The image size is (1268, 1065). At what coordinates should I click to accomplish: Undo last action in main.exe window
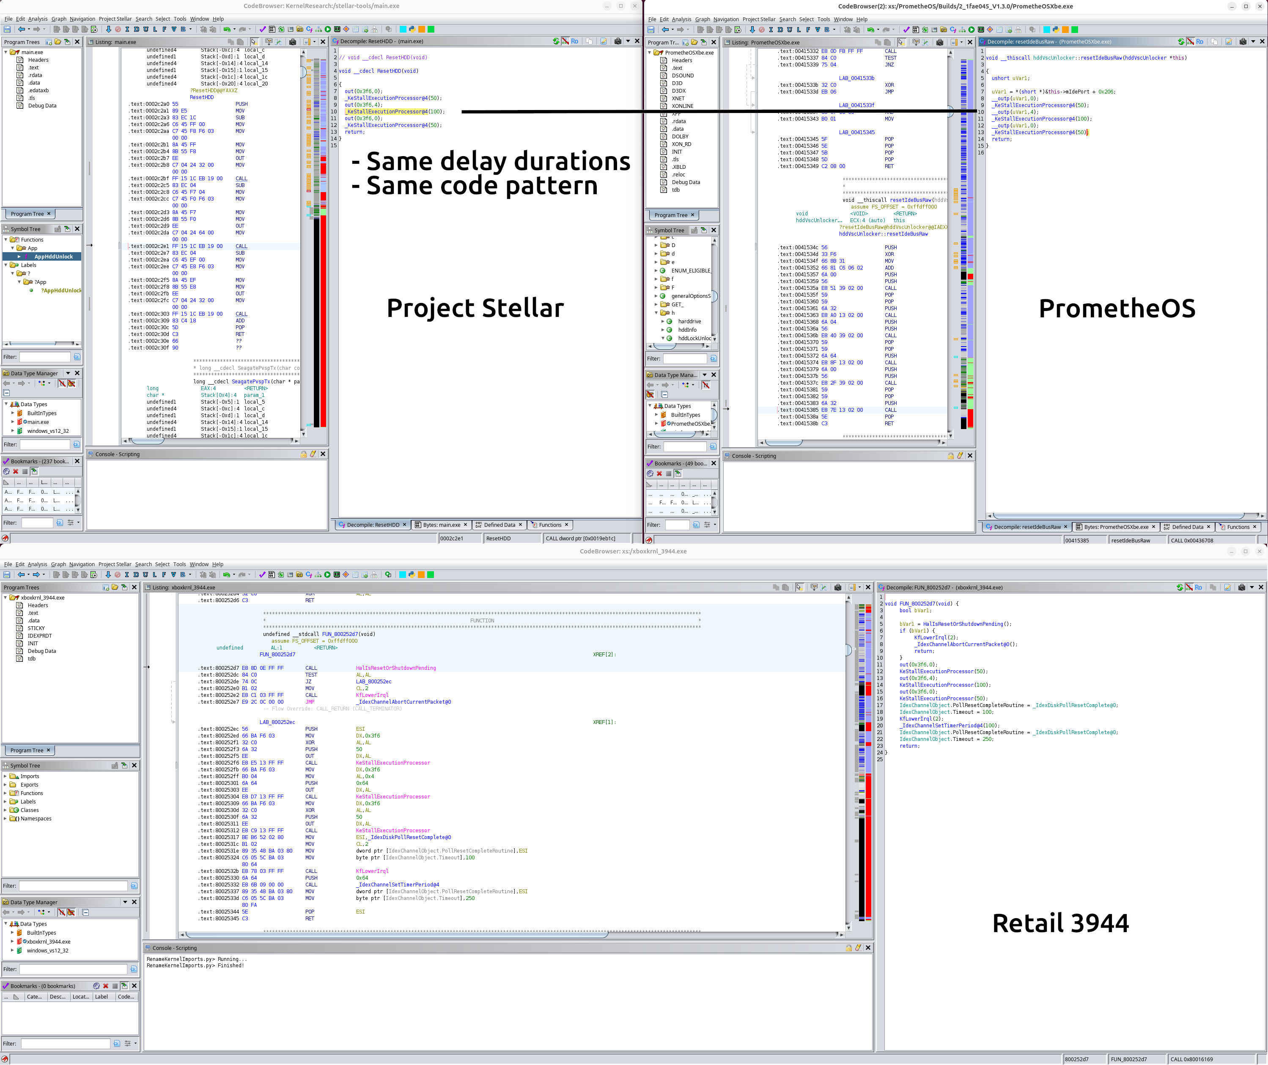(226, 29)
